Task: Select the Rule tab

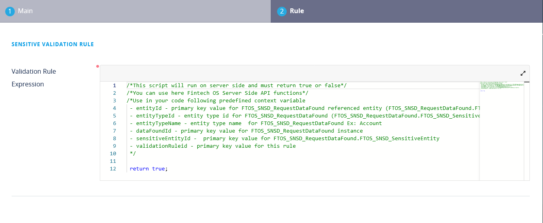Action: pyautogui.click(x=297, y=11)
